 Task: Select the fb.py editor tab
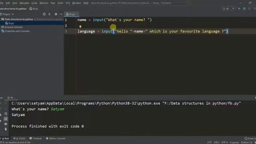(72, 14)
